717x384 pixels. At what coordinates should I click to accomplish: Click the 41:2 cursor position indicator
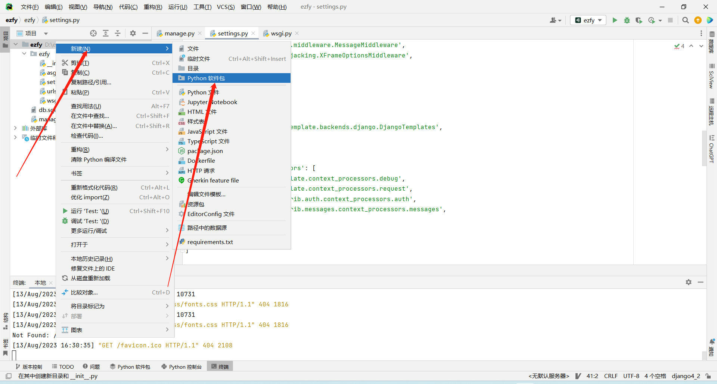click(x=592, y=376)
